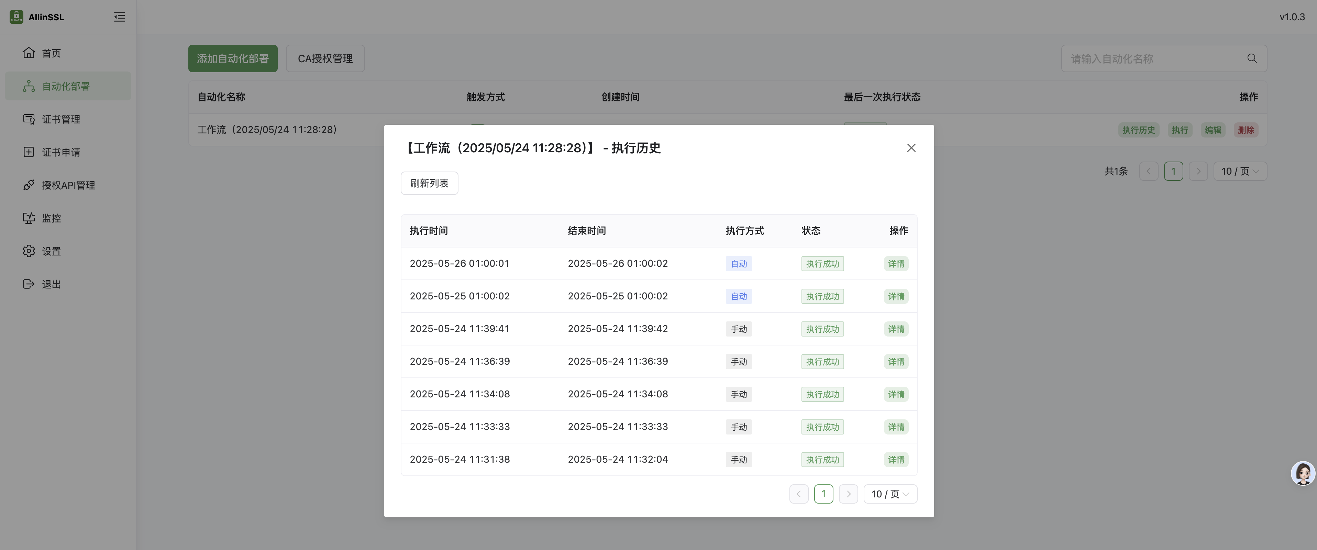The image size is (1317, 550).
Task: Click the logout icon beside 退出
Action: coord(29,284)
